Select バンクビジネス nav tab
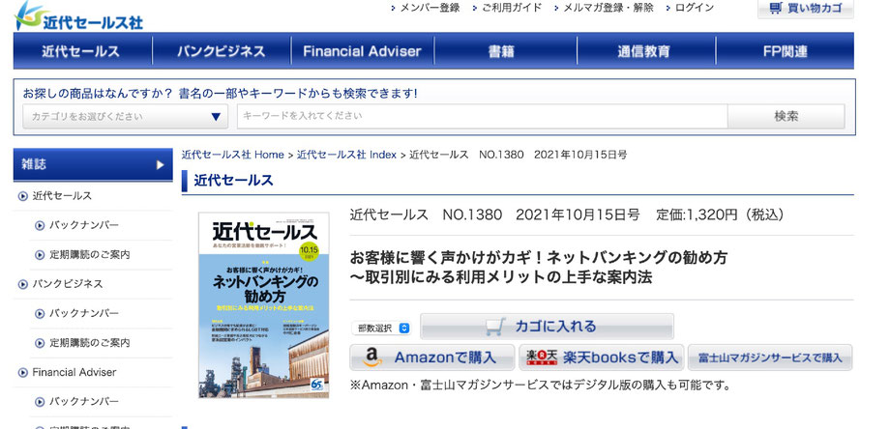The width and height of the screenshot is (890, 429). coord(222,51)
